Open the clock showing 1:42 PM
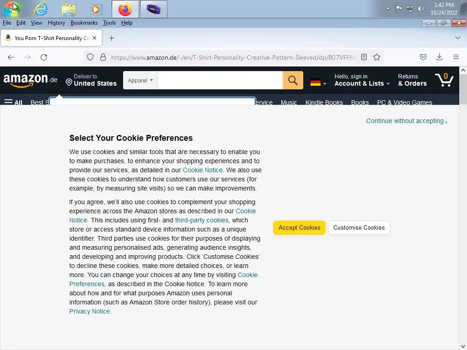 pos(444,9)
